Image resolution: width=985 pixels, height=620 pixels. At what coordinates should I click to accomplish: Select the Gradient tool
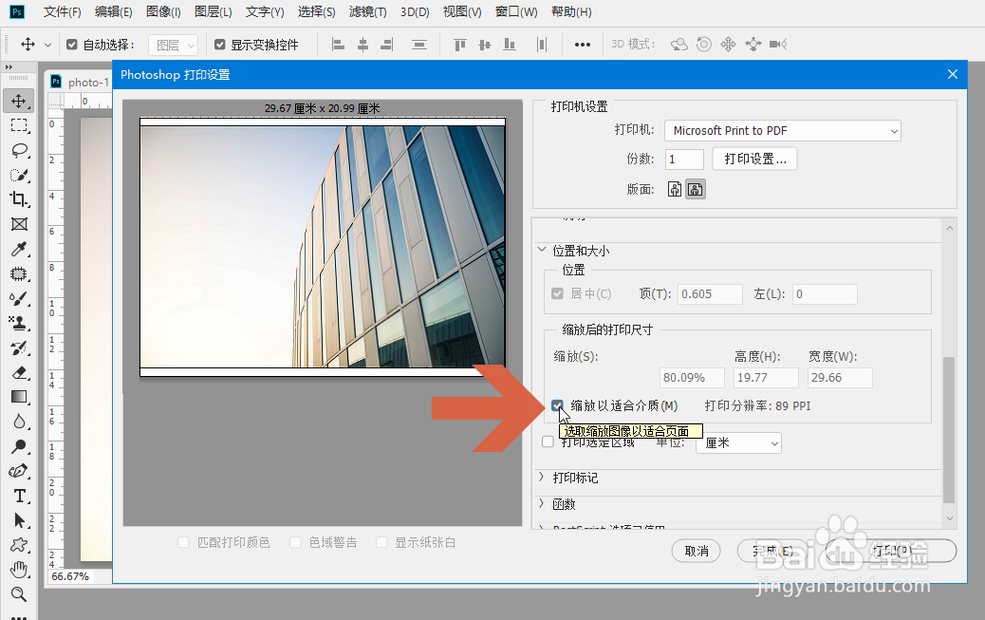tap(19, 397)
